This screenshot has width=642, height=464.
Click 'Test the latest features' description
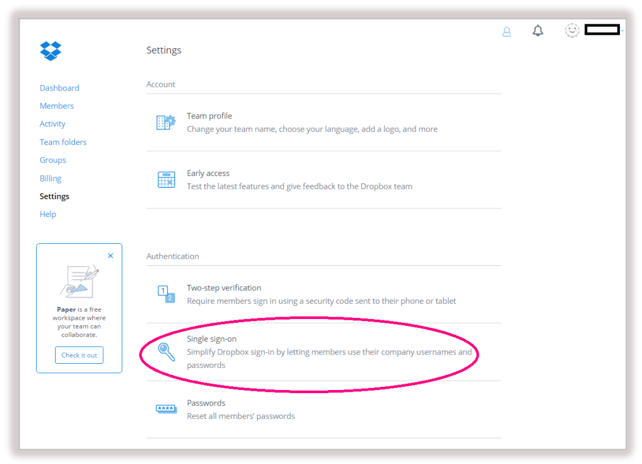300,186
